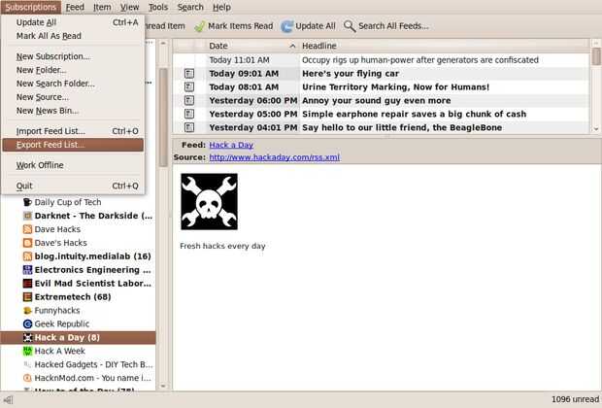Select Hack A Week feed
The image size is (602, 408).
79,351
